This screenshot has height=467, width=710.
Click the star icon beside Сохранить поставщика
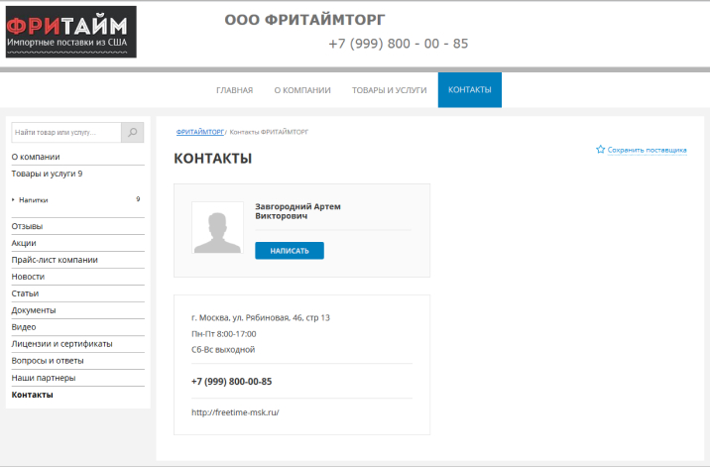click(x=600, y=149)
